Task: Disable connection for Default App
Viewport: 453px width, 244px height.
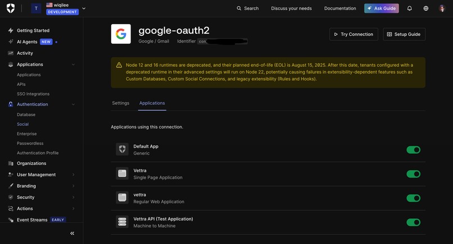Action: (414, 150)
